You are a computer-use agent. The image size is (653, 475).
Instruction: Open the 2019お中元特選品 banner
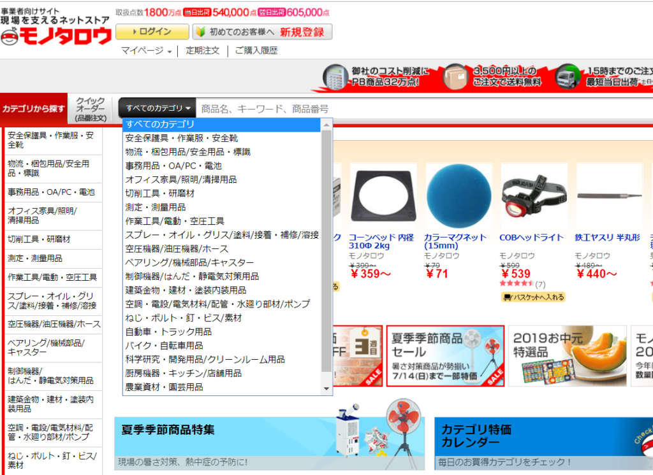568,356
